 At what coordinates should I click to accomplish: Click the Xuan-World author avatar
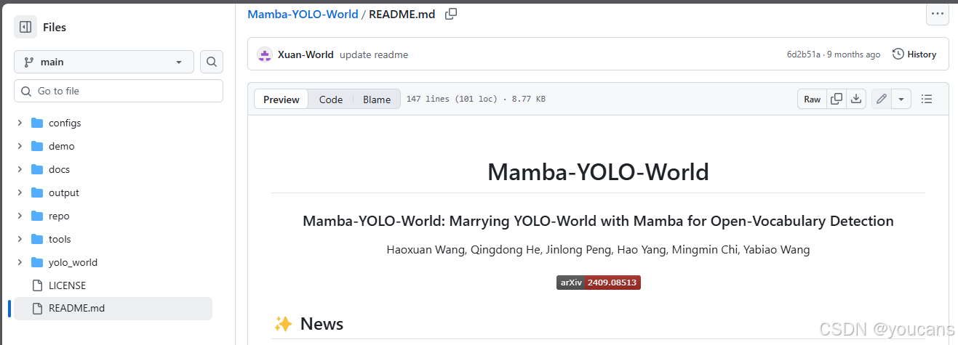pyautogui.click(x=264, y=54)
